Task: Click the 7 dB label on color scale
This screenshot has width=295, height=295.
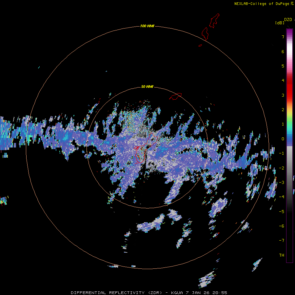Action: point(283,37)
